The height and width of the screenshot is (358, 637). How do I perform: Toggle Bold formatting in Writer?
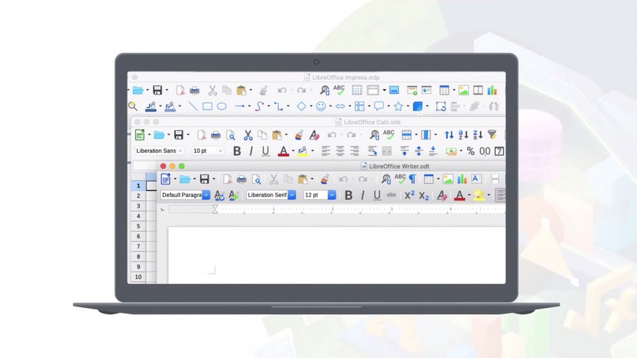pos(348,195)
